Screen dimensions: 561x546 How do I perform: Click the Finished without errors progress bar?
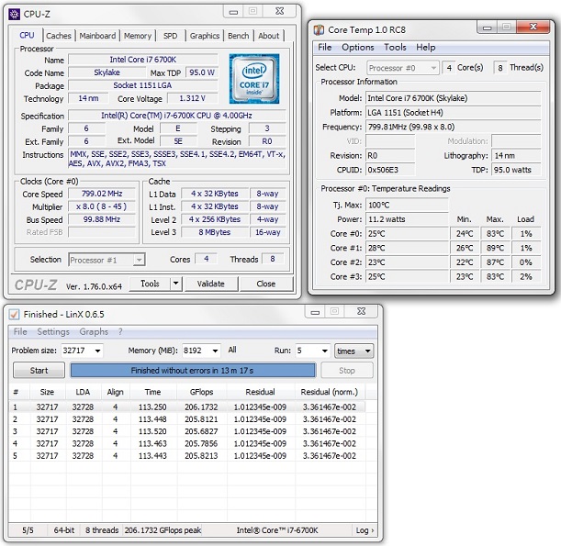[193, 371]
